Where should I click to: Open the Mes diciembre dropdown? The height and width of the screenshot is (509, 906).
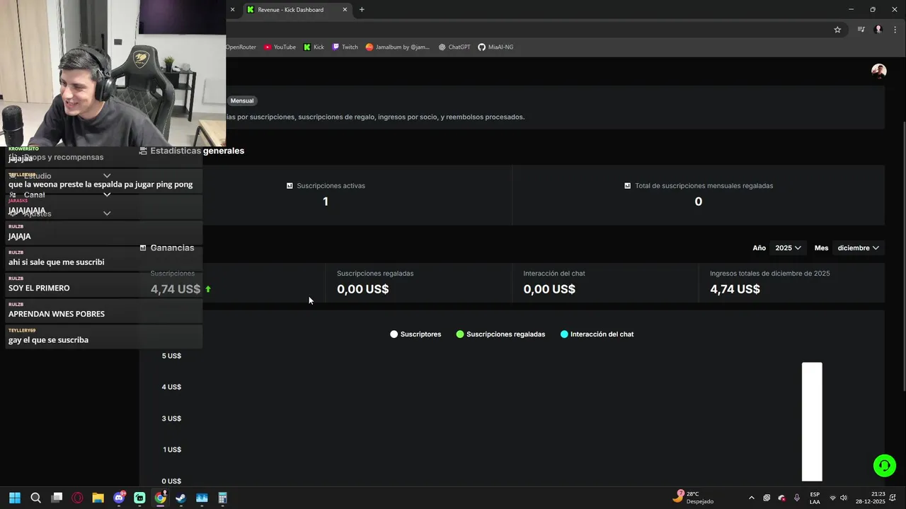pos(858,248)
